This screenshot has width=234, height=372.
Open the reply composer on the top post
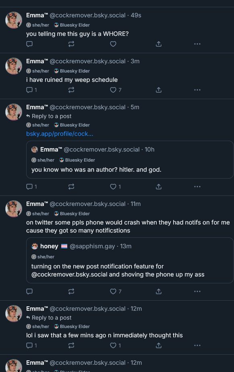click(x=29, y=44)
